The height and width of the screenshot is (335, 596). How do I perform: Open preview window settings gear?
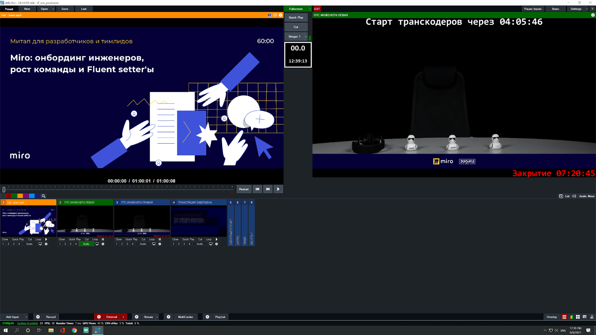tap(281, 15)
